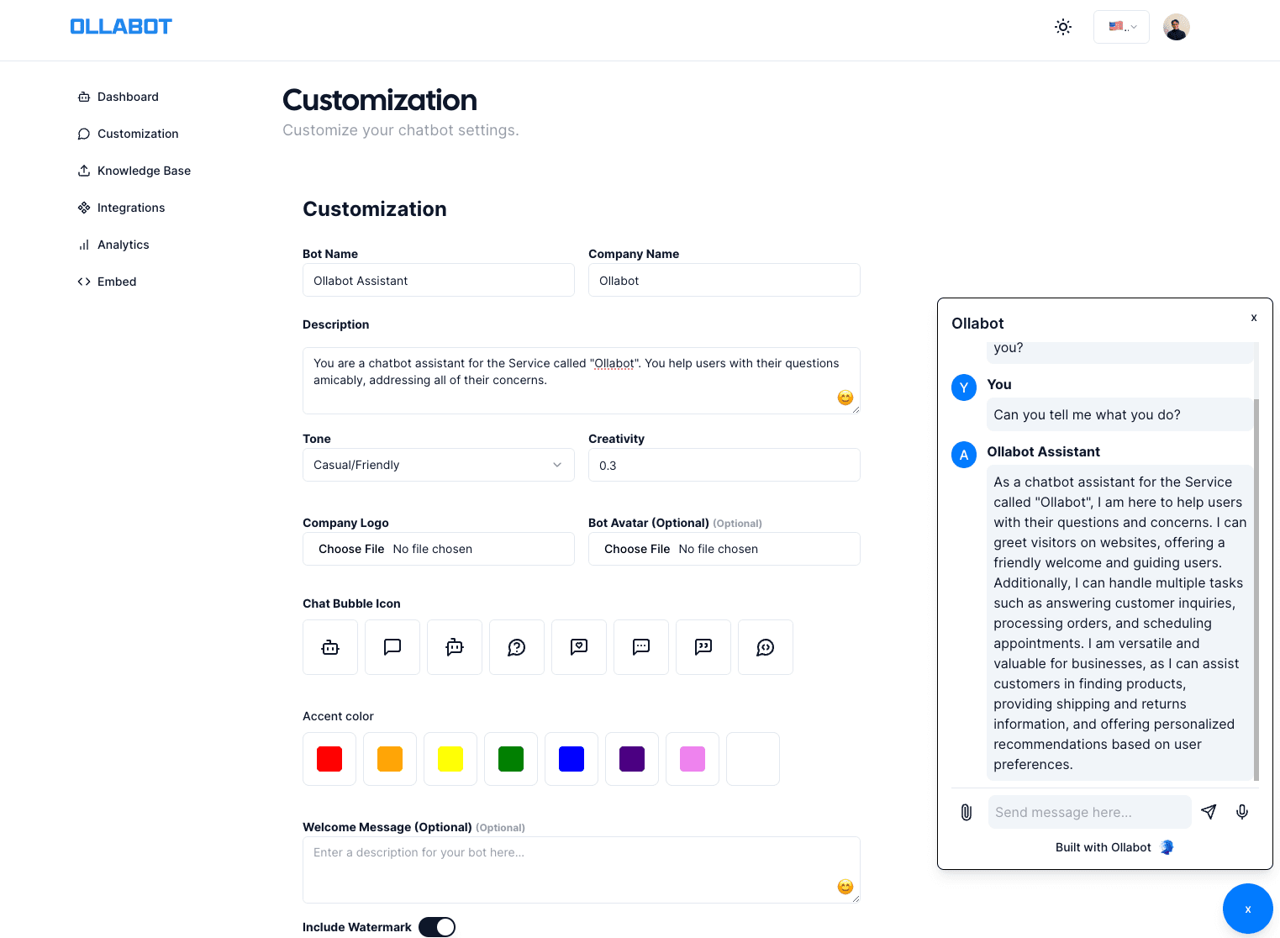1280x938 pixels.
Task: Click the Company Name input field
Action: 724,280
